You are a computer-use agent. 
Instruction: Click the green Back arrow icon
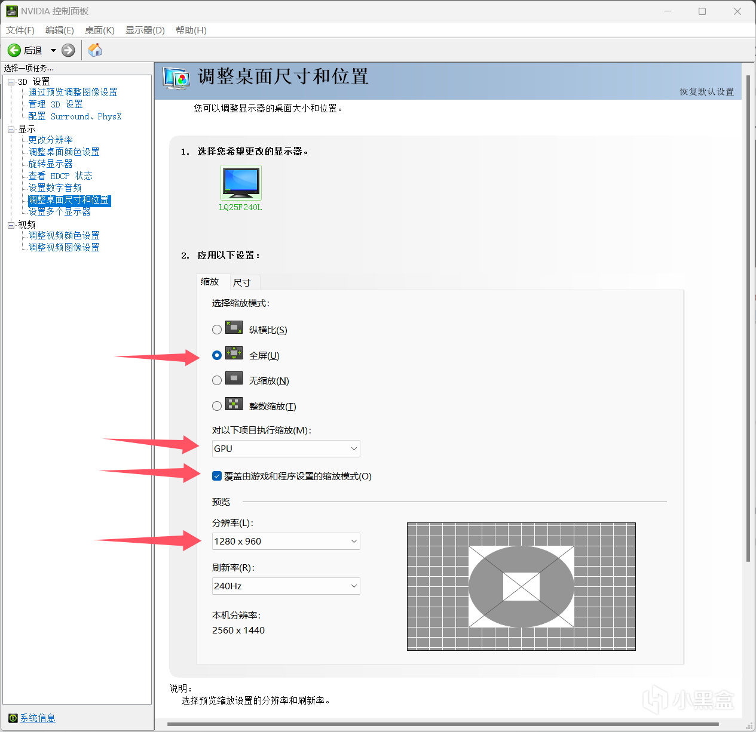coord(14,50)
